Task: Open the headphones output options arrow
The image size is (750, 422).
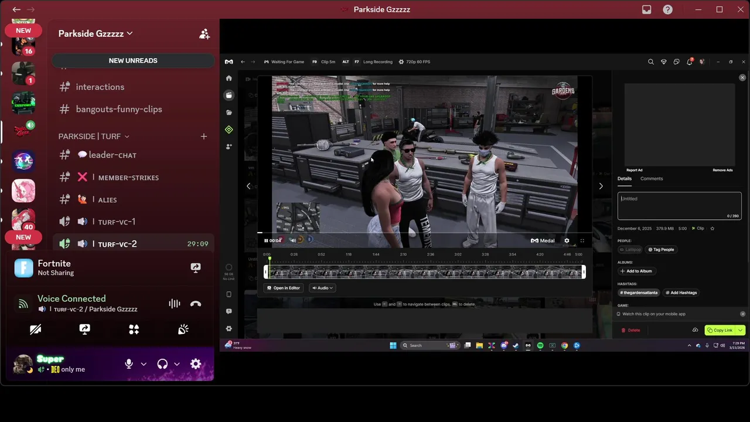Action: point(176,364)
